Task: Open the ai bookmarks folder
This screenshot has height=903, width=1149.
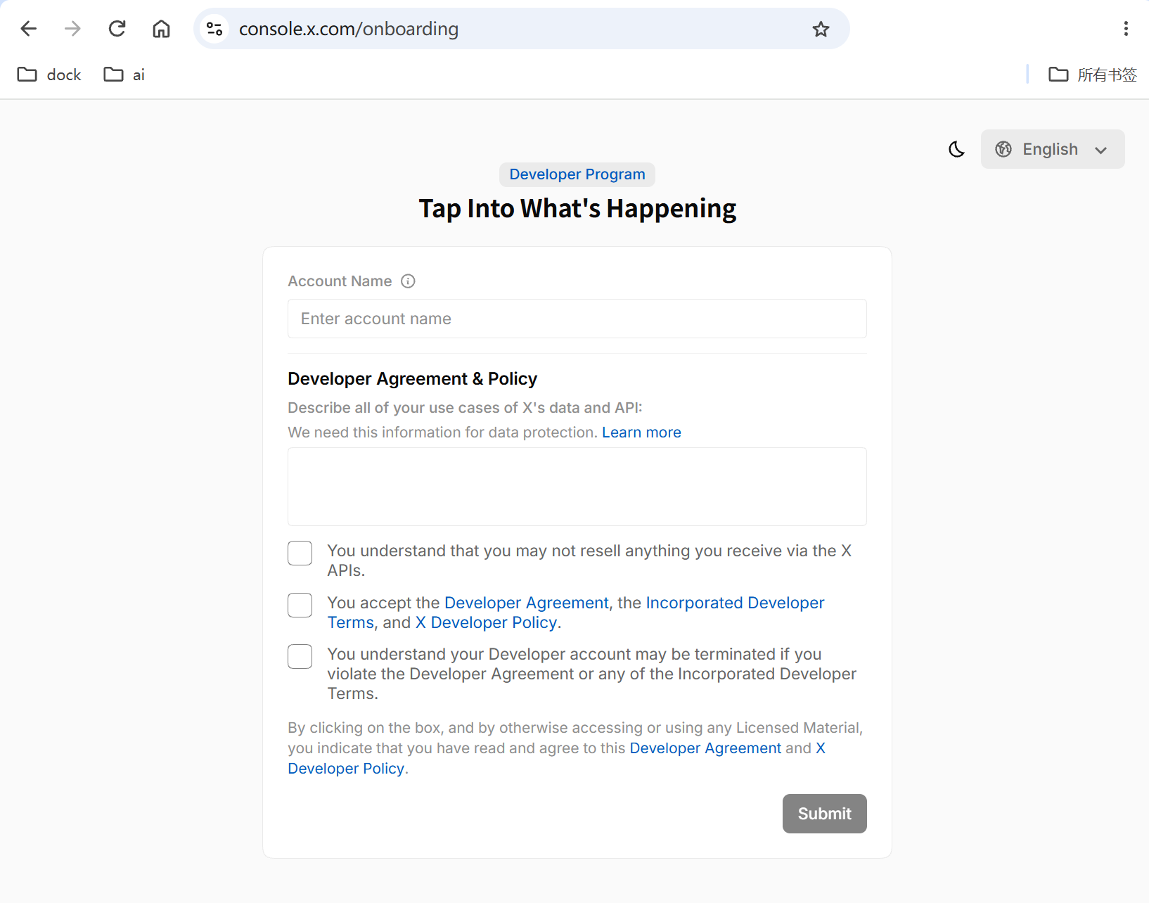Action: point(124,75)
